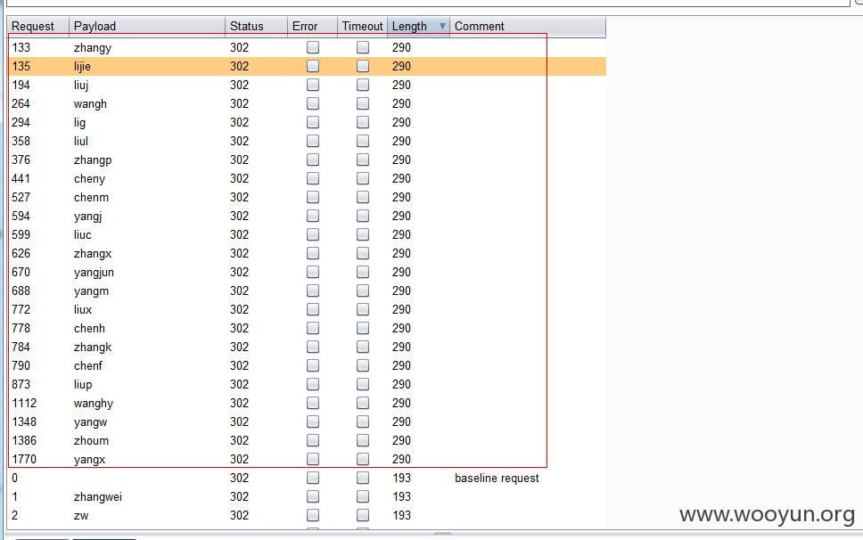Select the liux payload row
The height and width of the screenshot is (540, 863).
coord(307,309)
